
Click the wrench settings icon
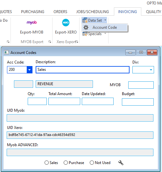pyautogui.click(x=121, y=163)
